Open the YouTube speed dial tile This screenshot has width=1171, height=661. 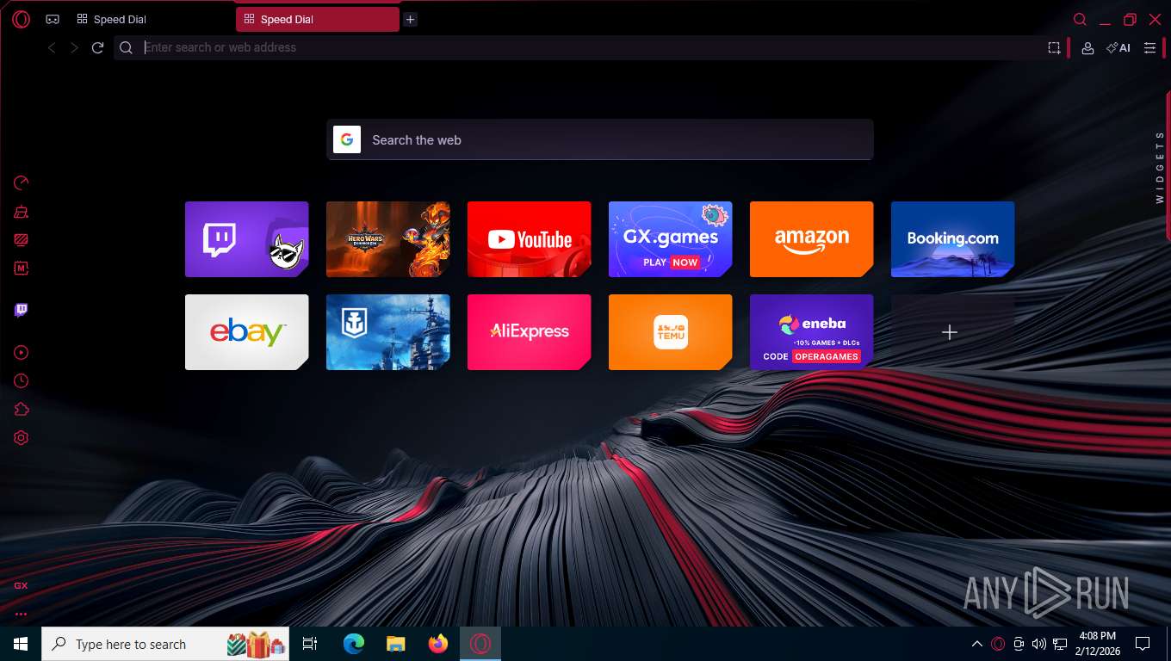click(529, 239)
